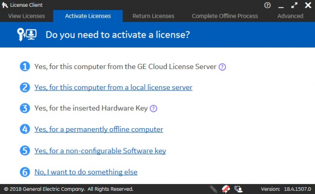Screen dimensions: 315x194
Task: Click the numbered circle 4 icon
Action: point(25,129)
